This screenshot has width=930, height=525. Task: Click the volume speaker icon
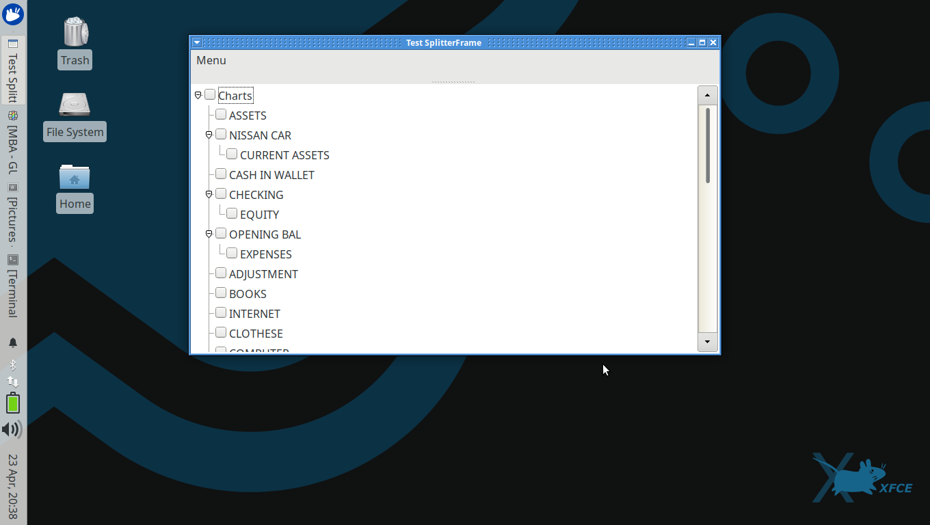pos(12,429)
